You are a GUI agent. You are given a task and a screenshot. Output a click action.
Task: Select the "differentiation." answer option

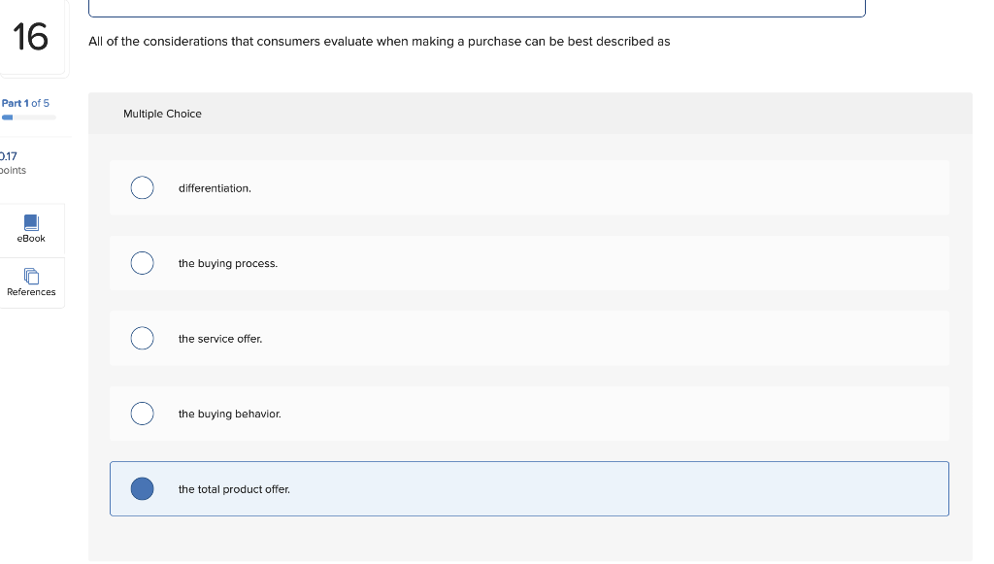pyautogui.click(x=142, y=187)
